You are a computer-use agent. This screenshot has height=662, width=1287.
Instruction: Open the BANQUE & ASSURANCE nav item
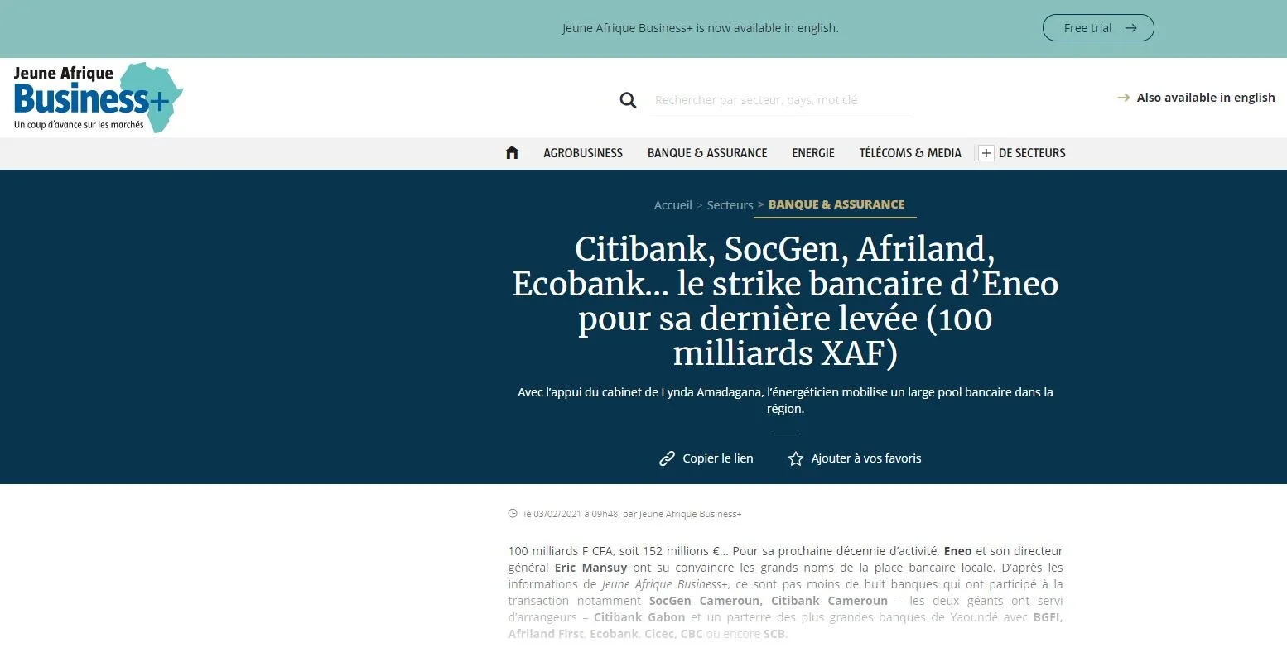coord(707,153)
